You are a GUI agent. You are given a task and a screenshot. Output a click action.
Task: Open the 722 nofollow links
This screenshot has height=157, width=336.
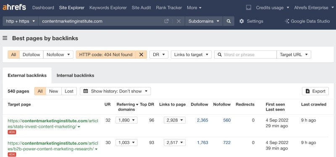(x=227, y=142)
